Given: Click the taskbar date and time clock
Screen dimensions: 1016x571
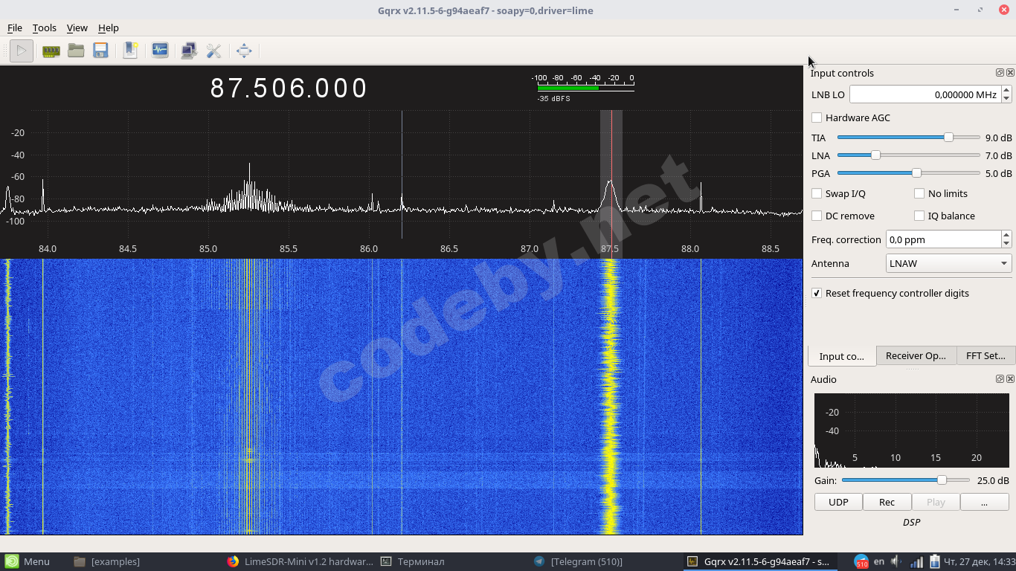Looking at the screenshot, I should tap(979, 561).
